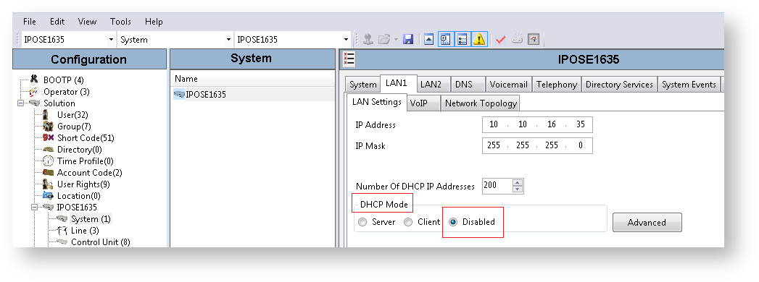Click the BOOTP tree icon
This screenshot has width=759, height=282.
pos(34,80)
